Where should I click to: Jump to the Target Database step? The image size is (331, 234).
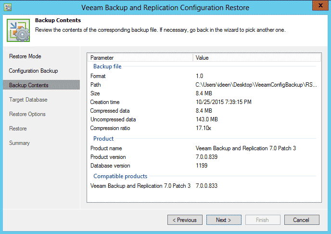point(28,100)
